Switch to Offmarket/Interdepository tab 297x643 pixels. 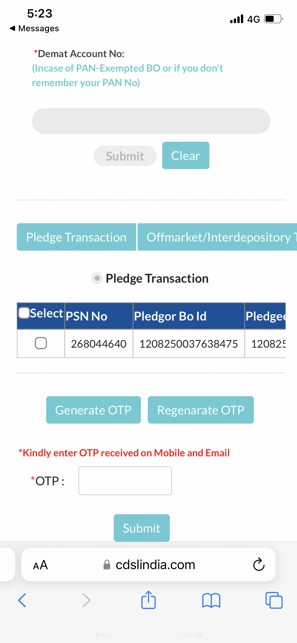(x=217, y=237)
